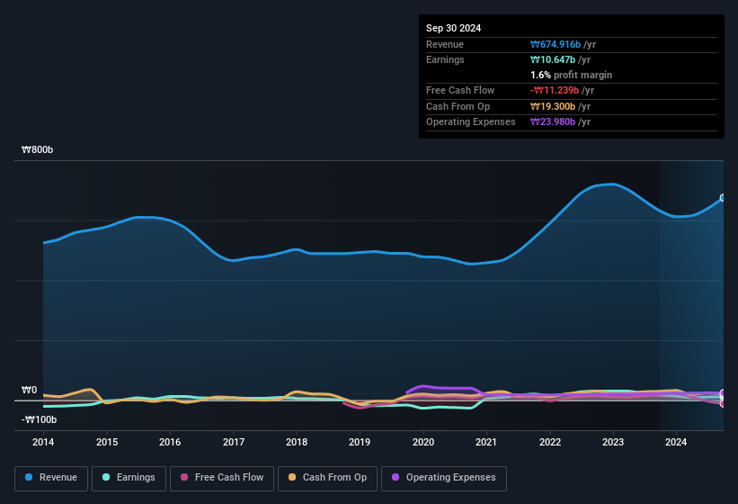The image size is (738, 504).
Task: Click the ₩674.916b revenue value
Action: coord(556,44)
